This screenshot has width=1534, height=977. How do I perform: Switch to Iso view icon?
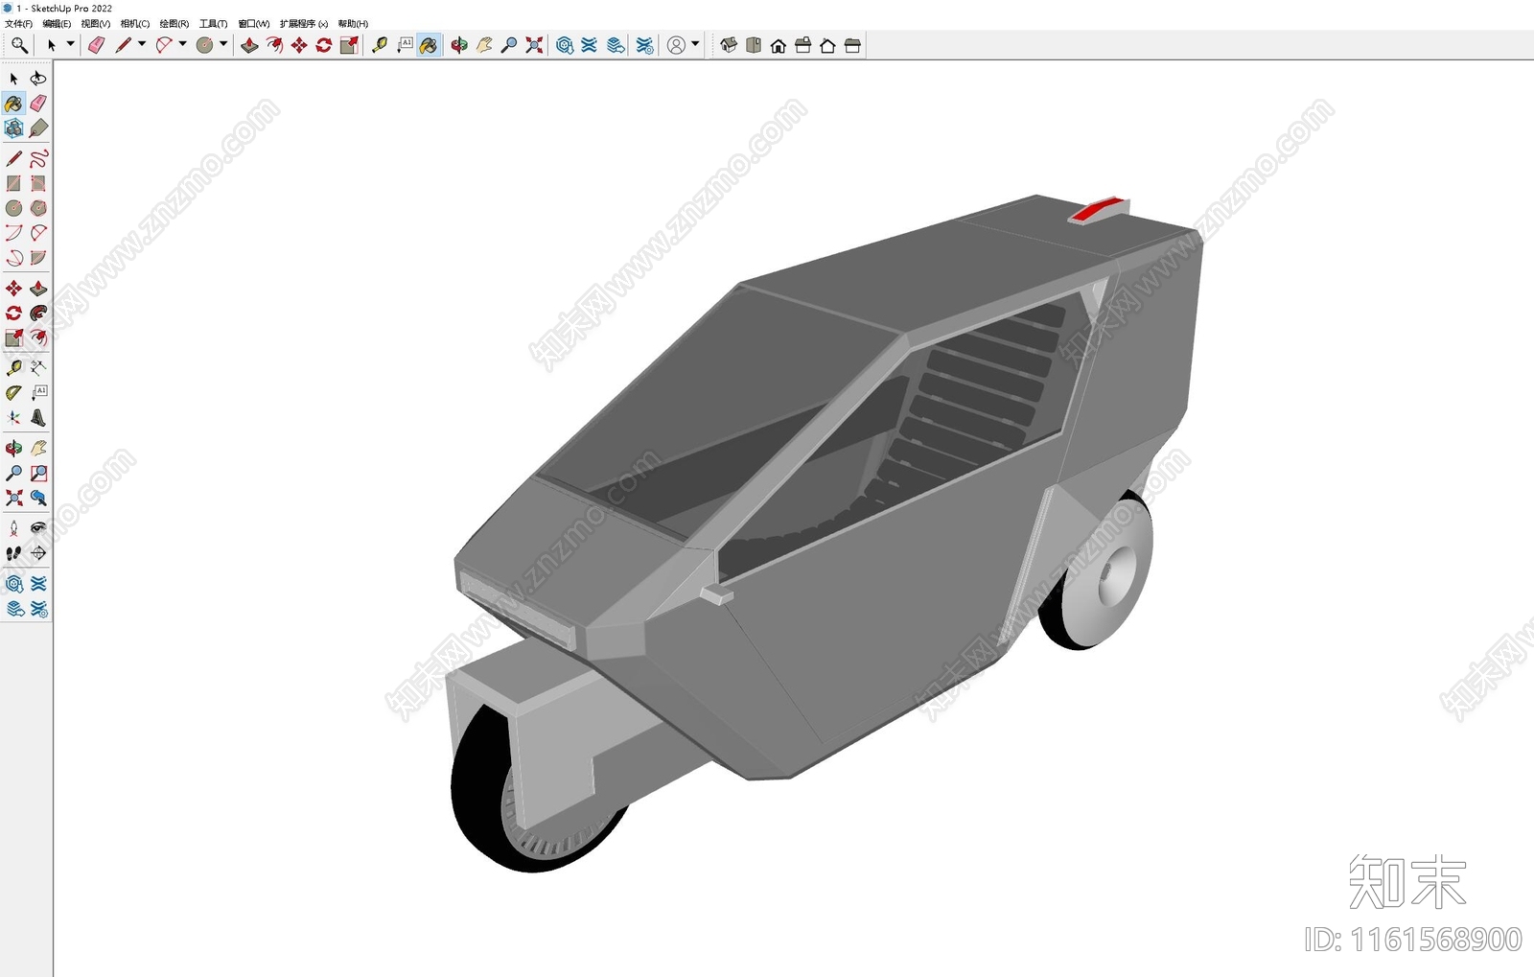[x=729, y=45]
